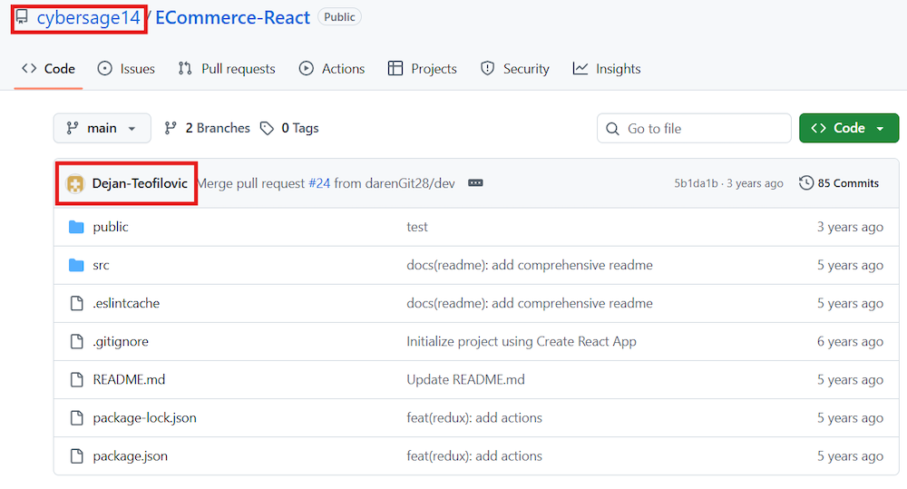Open the public folder
This screenshot has height=489, width=907.
(x=111, y=227)
